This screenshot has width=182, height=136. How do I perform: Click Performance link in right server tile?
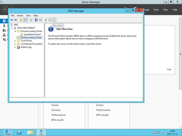(103, 110)
